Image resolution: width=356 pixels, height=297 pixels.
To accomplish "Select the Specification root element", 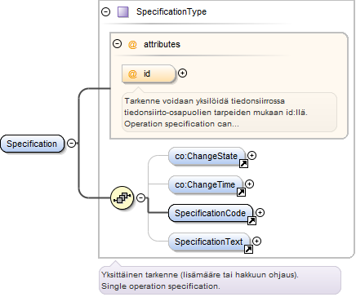I will click(x=32, y=144).
